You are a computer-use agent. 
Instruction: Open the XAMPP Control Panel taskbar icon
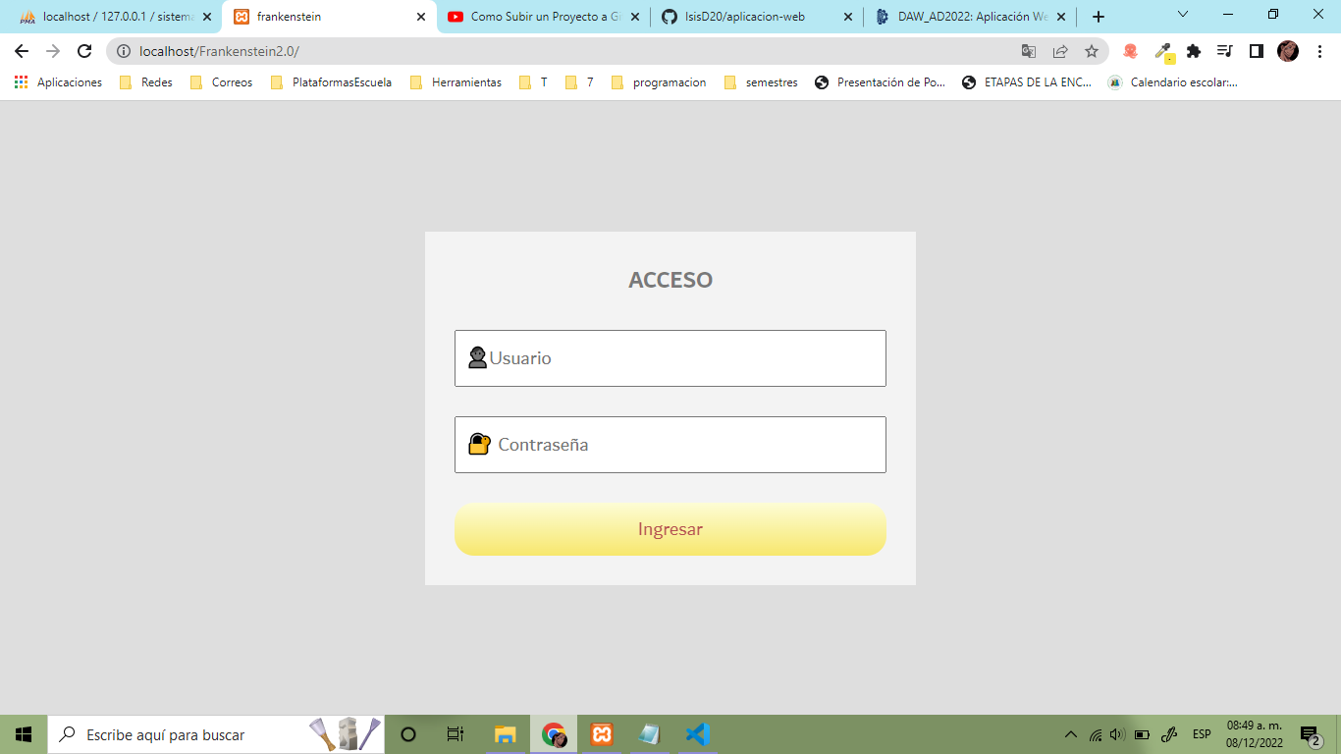[602, 733]
